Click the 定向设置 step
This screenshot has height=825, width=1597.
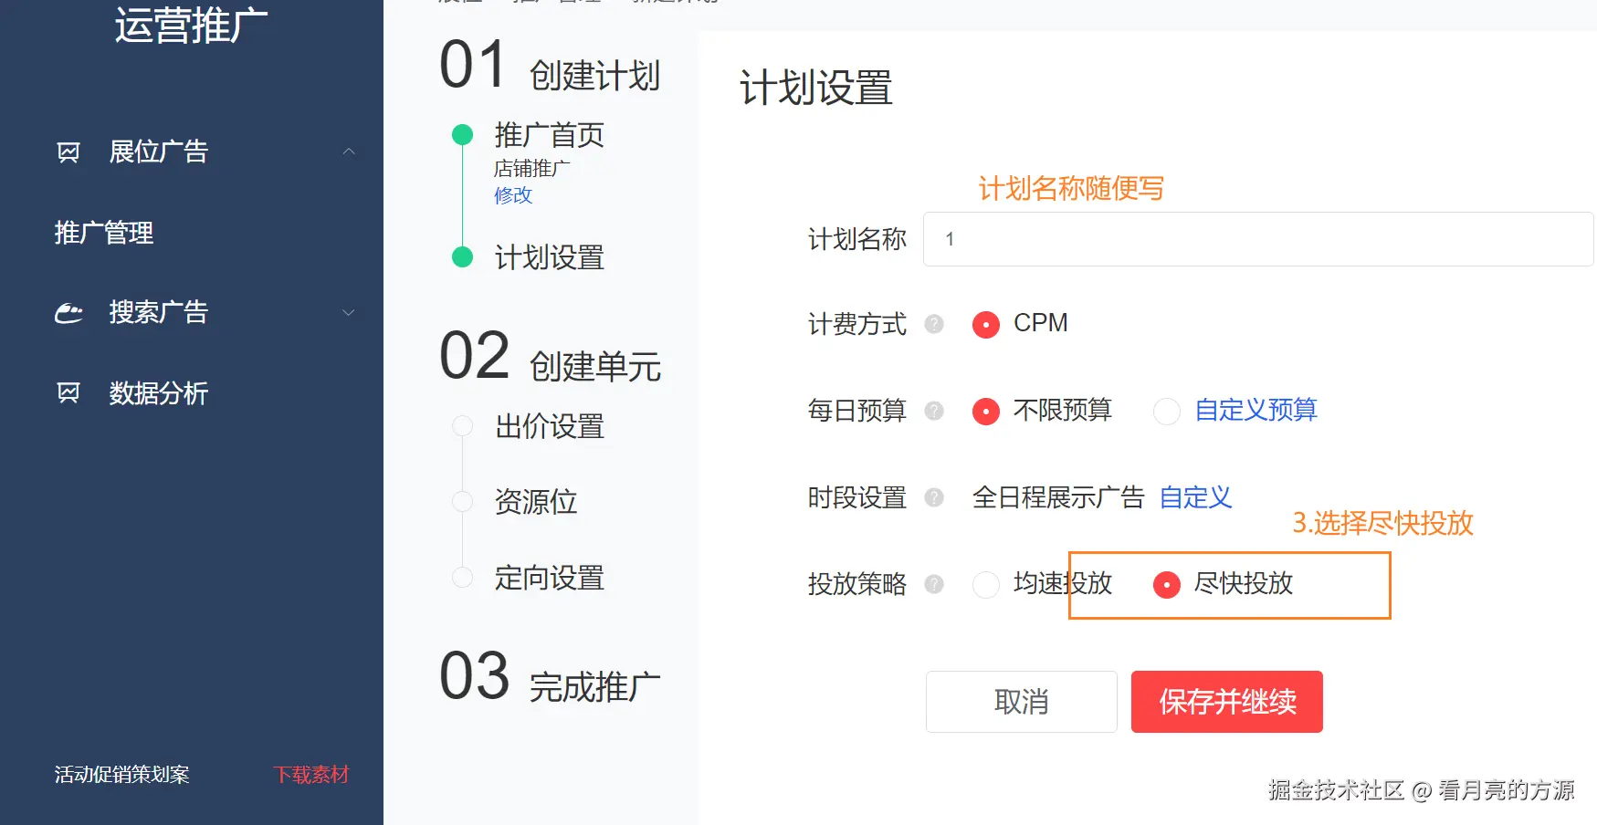click(550, 579)
